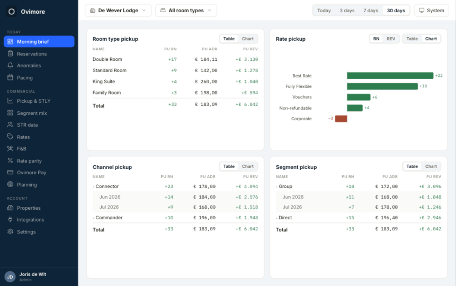Click the red Corporate bar
456x286 pixels.
coord(341,119)
